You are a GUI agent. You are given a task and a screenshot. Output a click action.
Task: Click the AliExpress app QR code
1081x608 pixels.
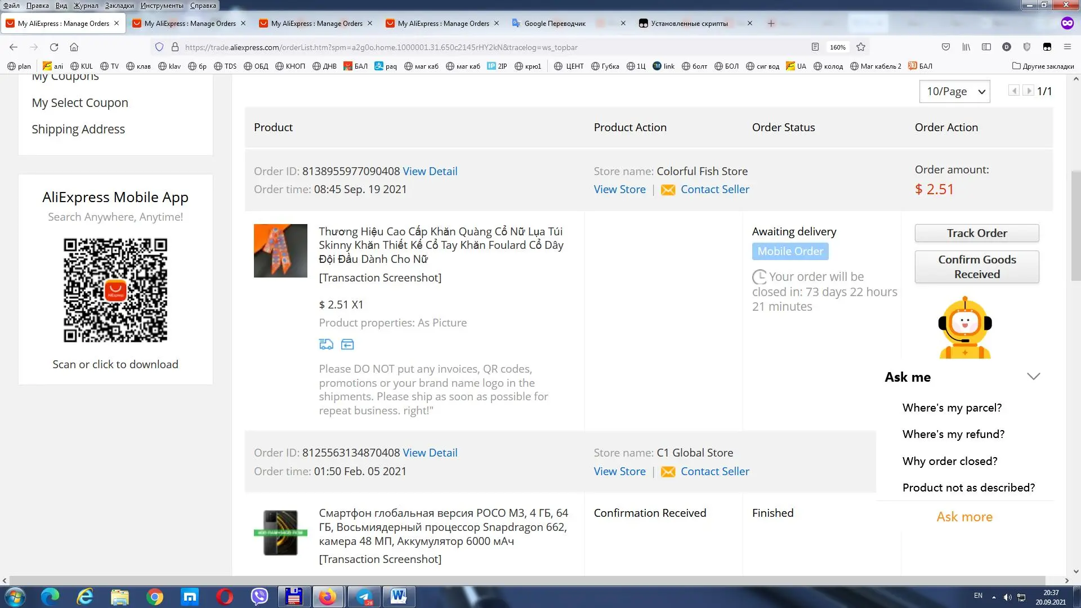point(115,290)
